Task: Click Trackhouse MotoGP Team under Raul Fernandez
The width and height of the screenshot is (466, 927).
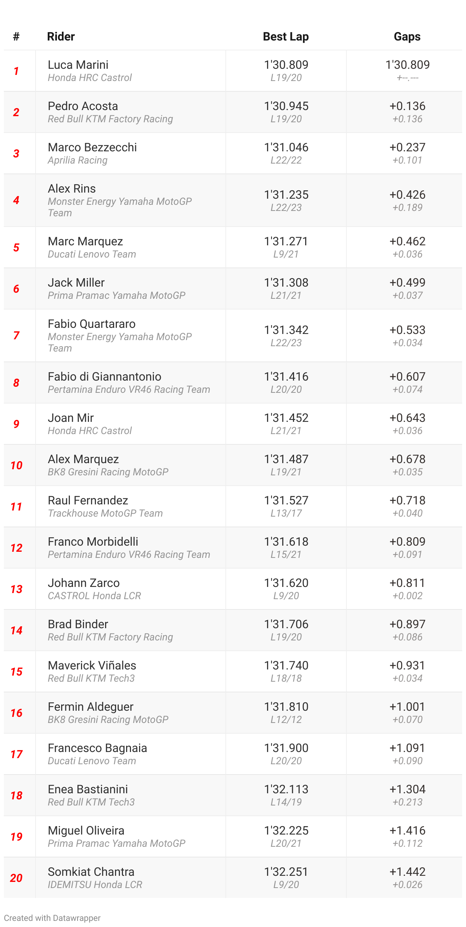Action: tap(105, 514)
